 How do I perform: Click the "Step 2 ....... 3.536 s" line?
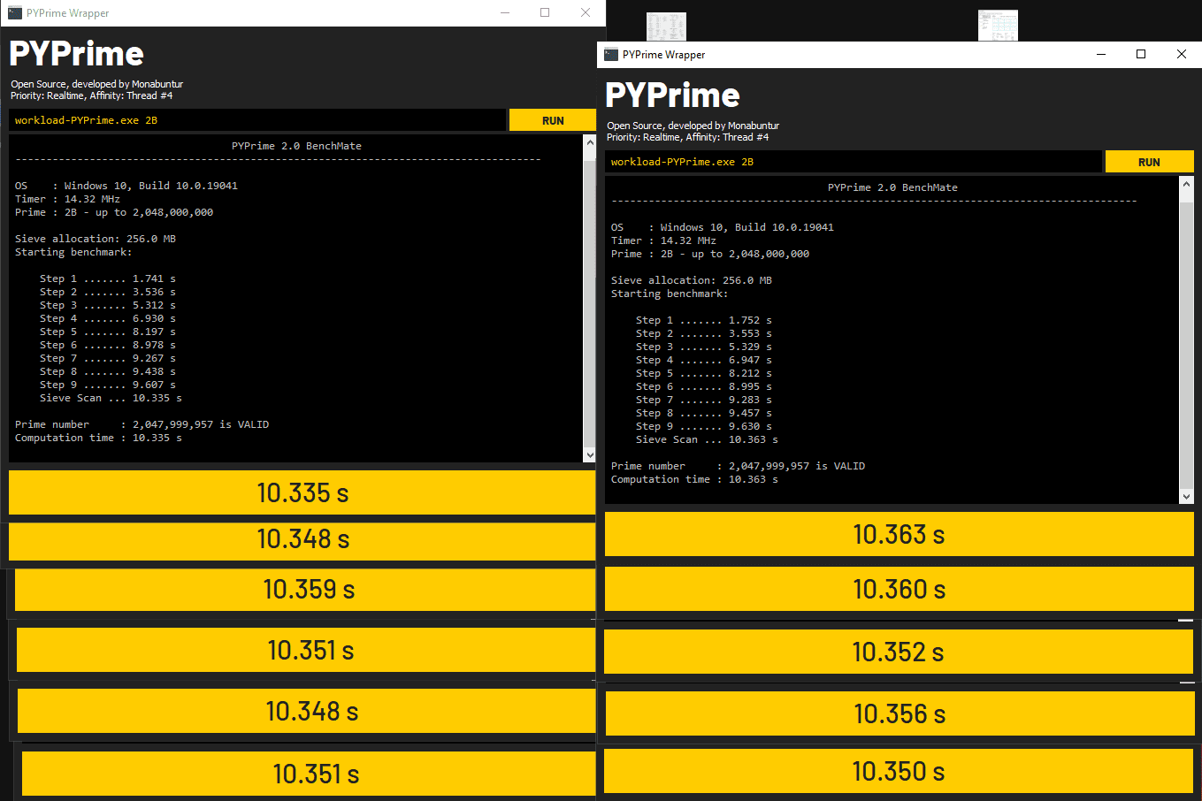point(108,292)
